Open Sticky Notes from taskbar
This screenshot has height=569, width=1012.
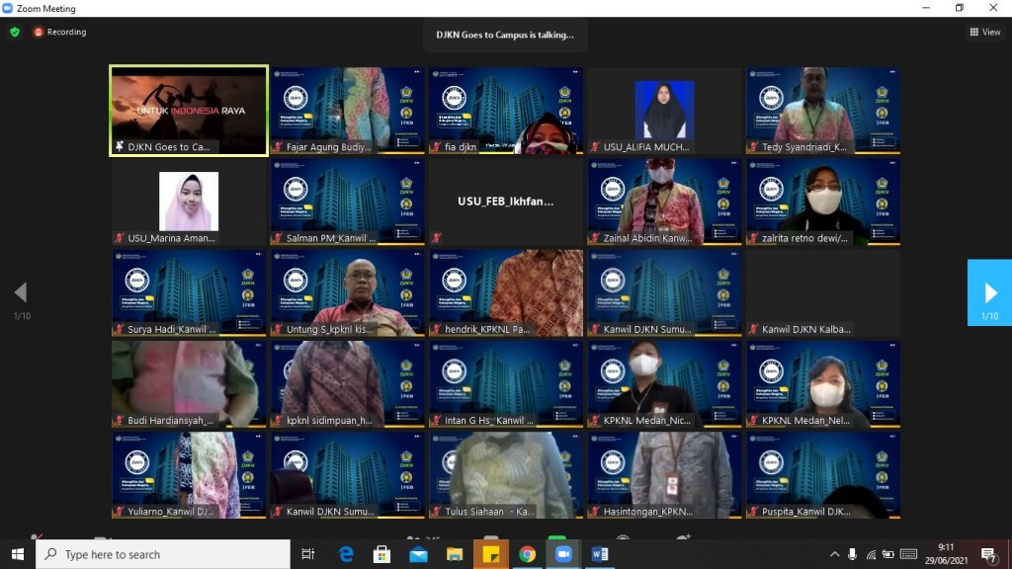coord(490,554)
